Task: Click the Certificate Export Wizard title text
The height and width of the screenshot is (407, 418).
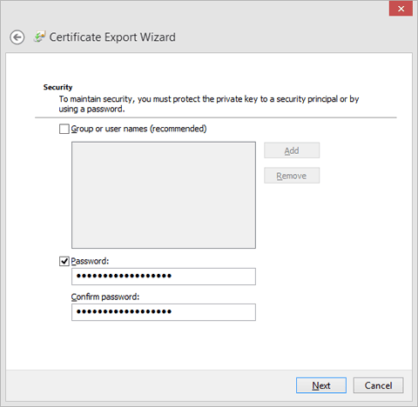Action: (x=112, y=37)
